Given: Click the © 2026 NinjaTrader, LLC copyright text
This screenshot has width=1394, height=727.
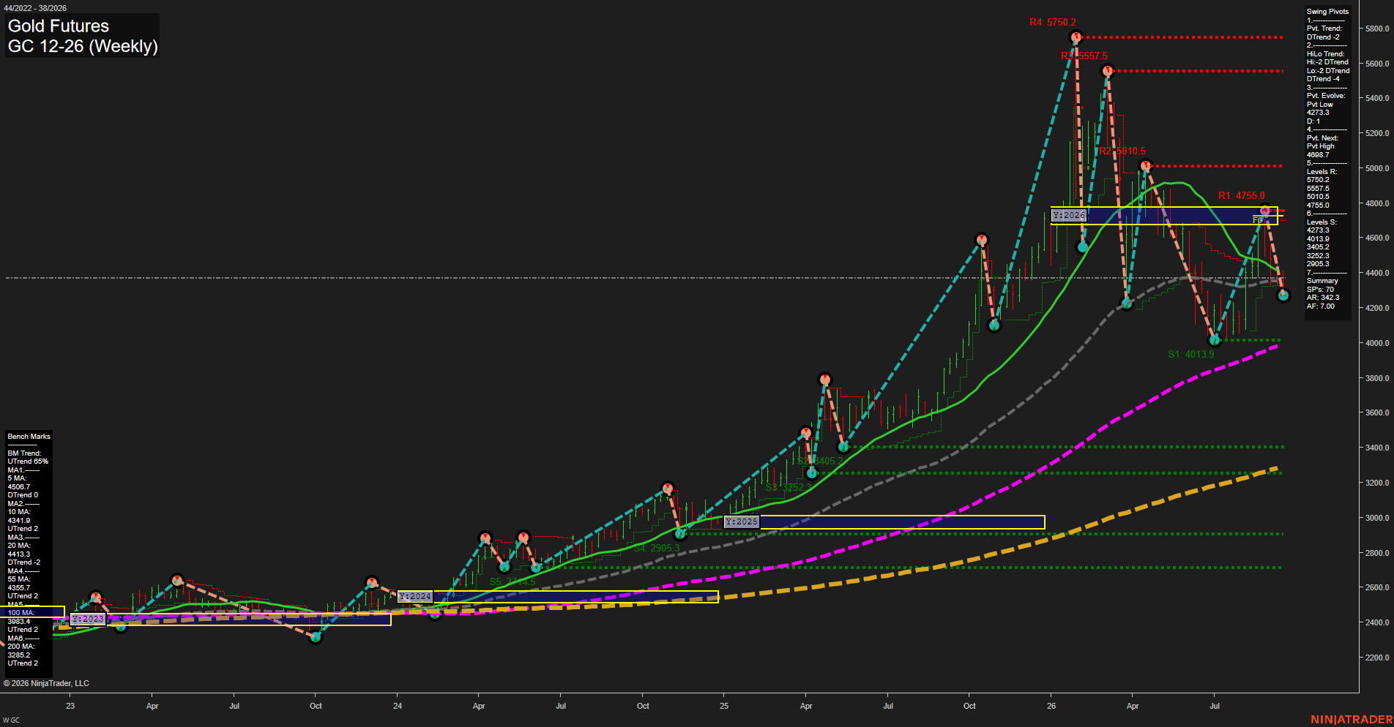Looking at the screenshot, I should click(x=46, y=683).
